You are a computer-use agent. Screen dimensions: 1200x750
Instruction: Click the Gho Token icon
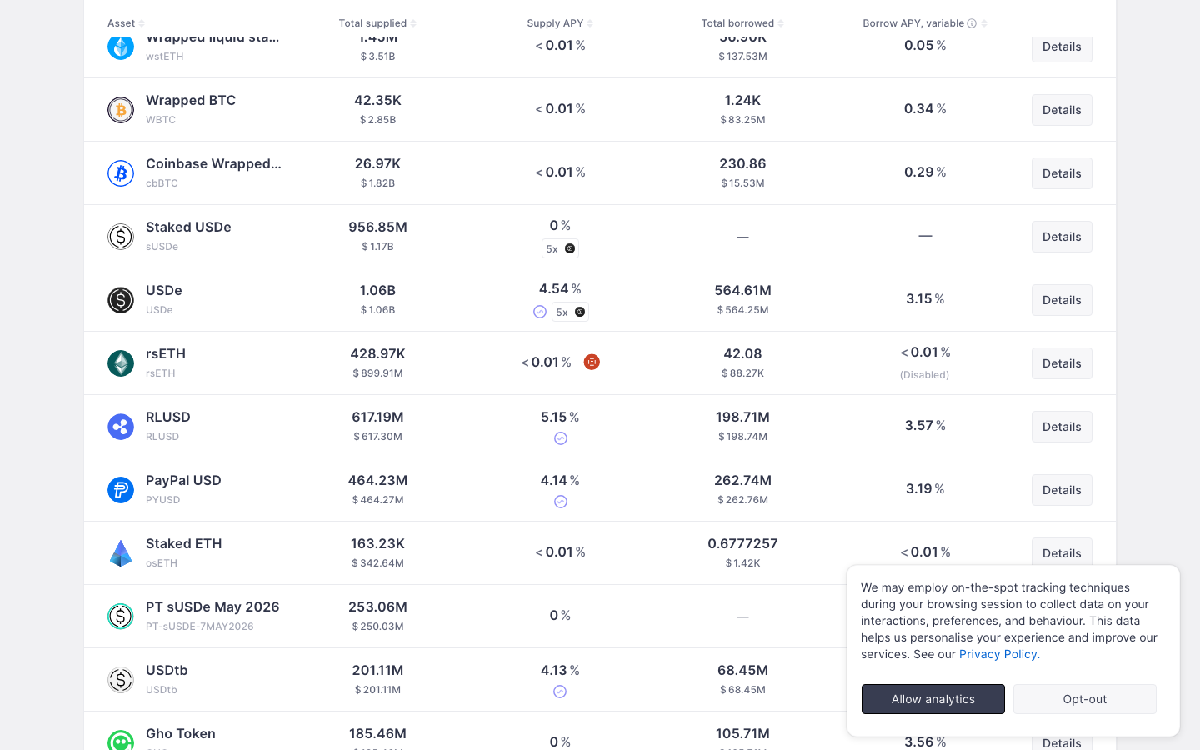tap(121, 739)
